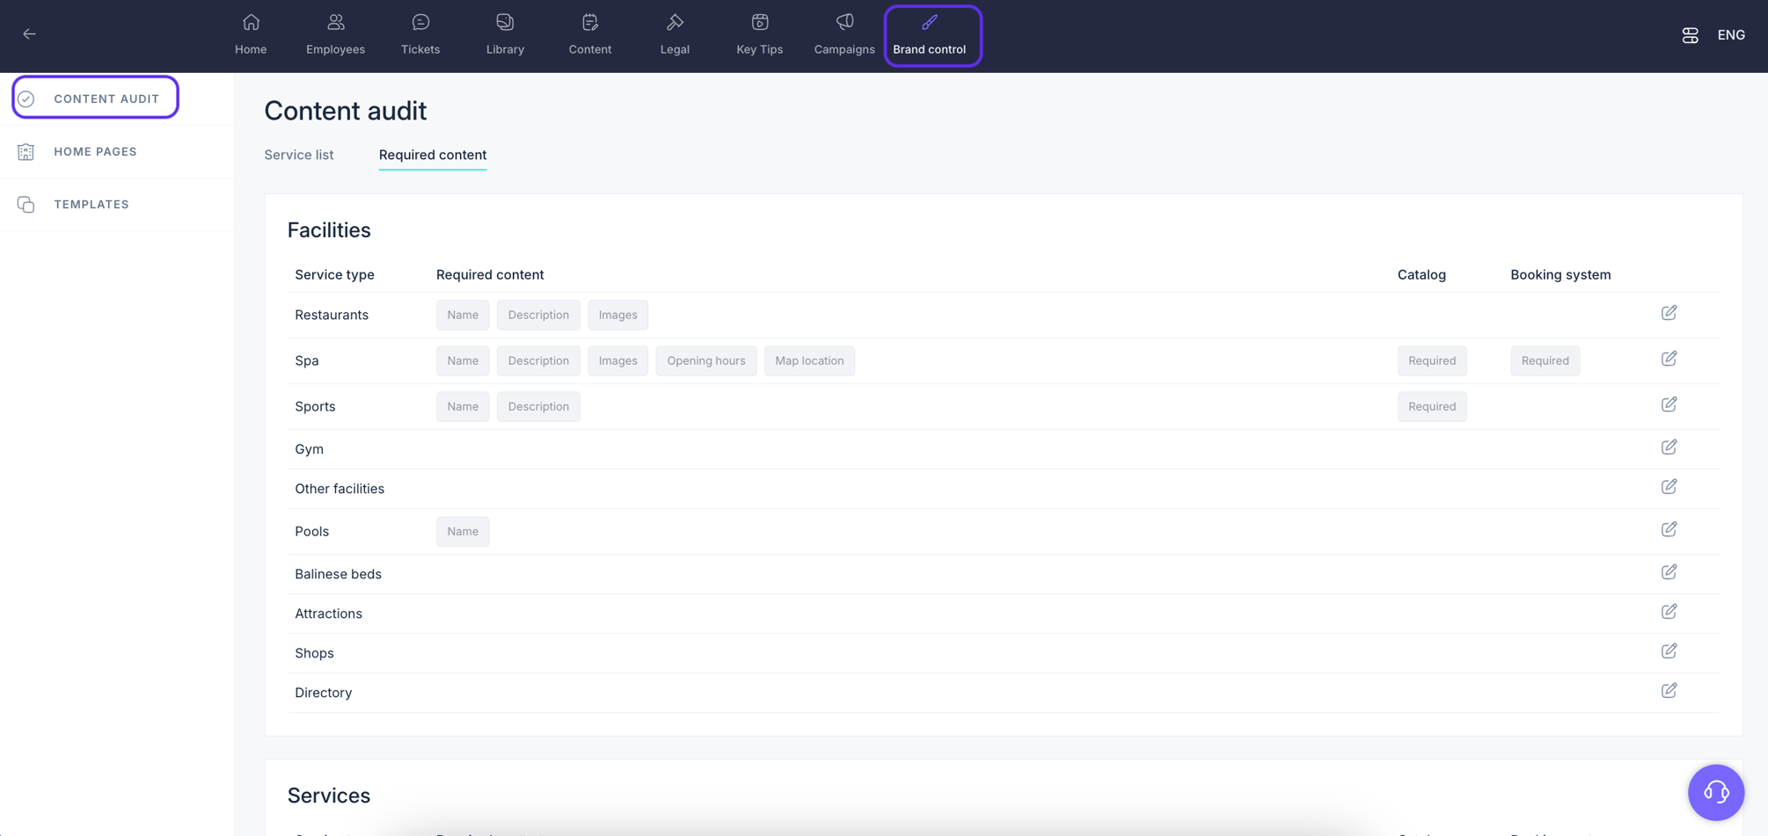Screen dimensions: 1768x836
Task: Click the Balinese beds service type
Action: (338, 574)
